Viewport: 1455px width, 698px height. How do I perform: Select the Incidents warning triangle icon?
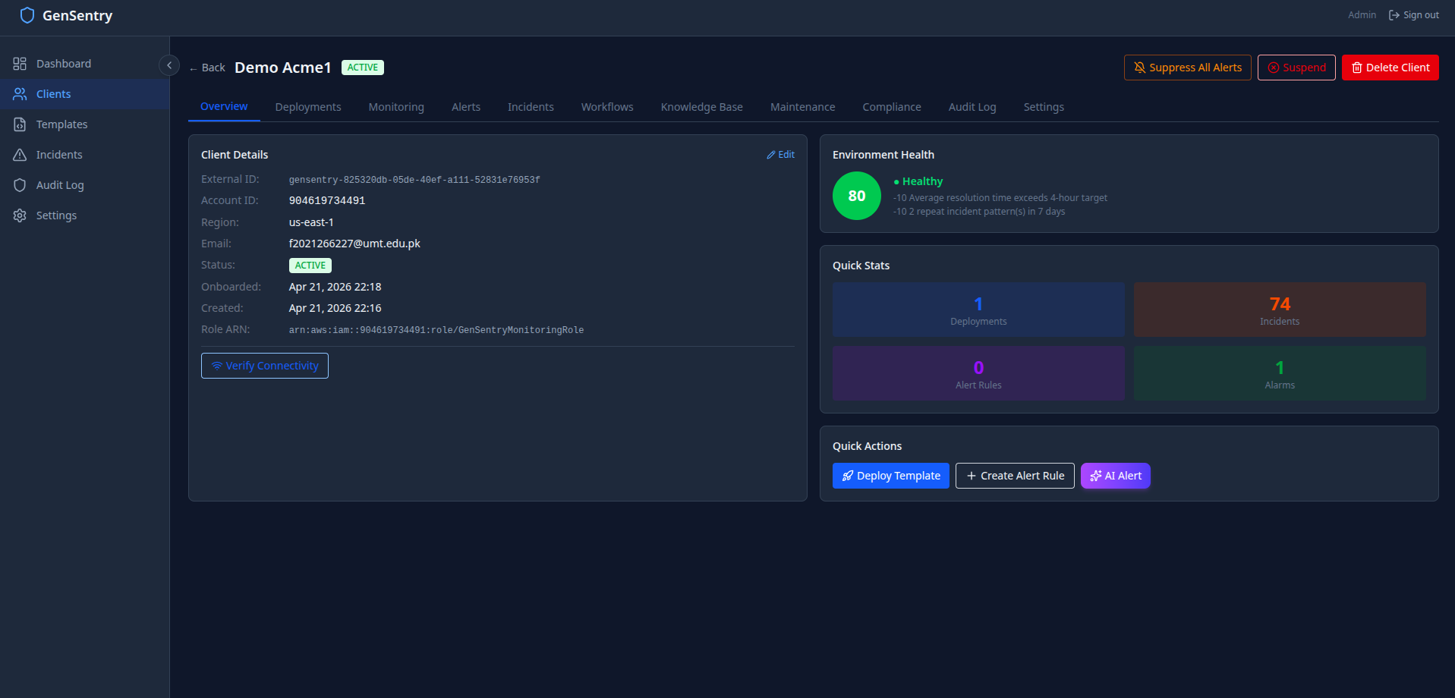20,155
